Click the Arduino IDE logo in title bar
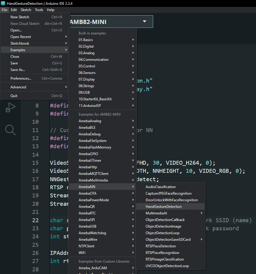The height and width of the screenshot is (274, 256). (3, 3)
